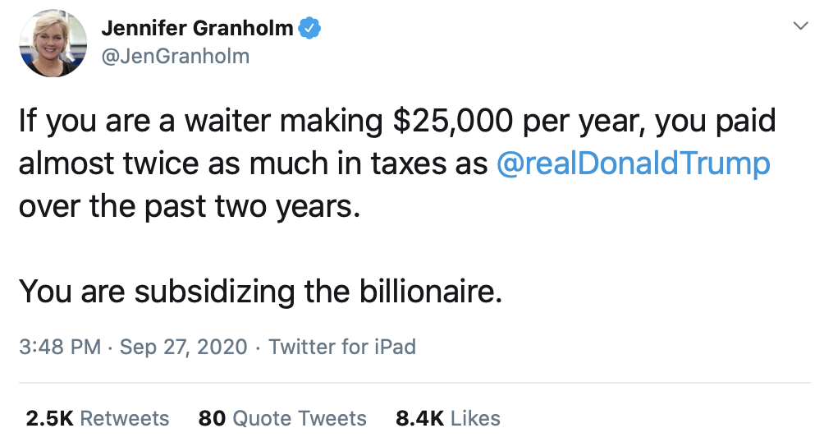Open the Twitter for iPad source link

coord(342,347)
